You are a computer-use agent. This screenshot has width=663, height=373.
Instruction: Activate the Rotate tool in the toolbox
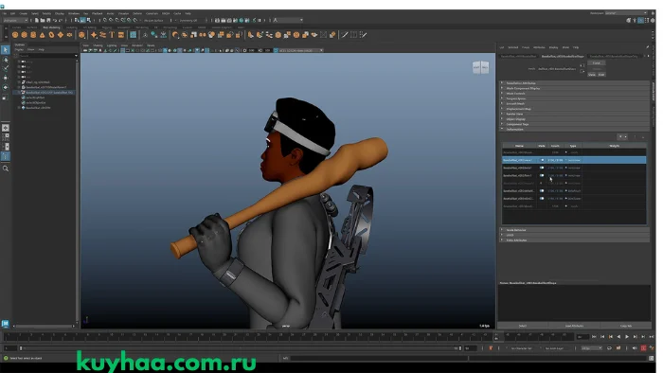click(6, 87)
